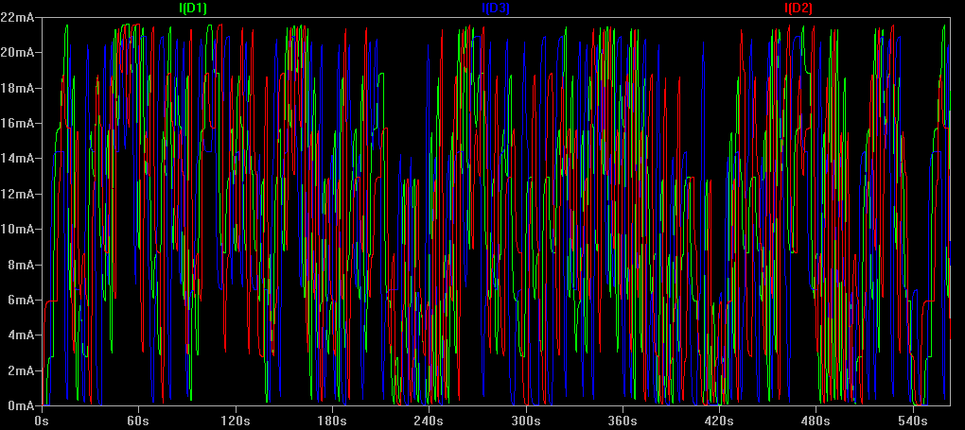Screen dimensions: 965x430
Task: Click the 240s time axis label
Action: [429, 421]
